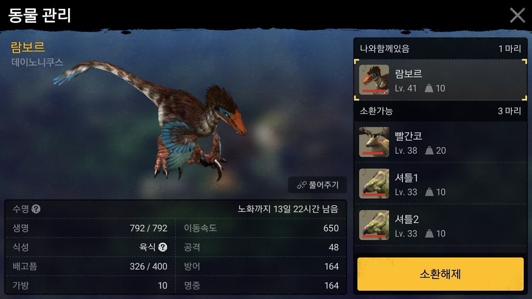Click the 소환가능 section header
Screen dimensions: 532x299
click(440, 111)
